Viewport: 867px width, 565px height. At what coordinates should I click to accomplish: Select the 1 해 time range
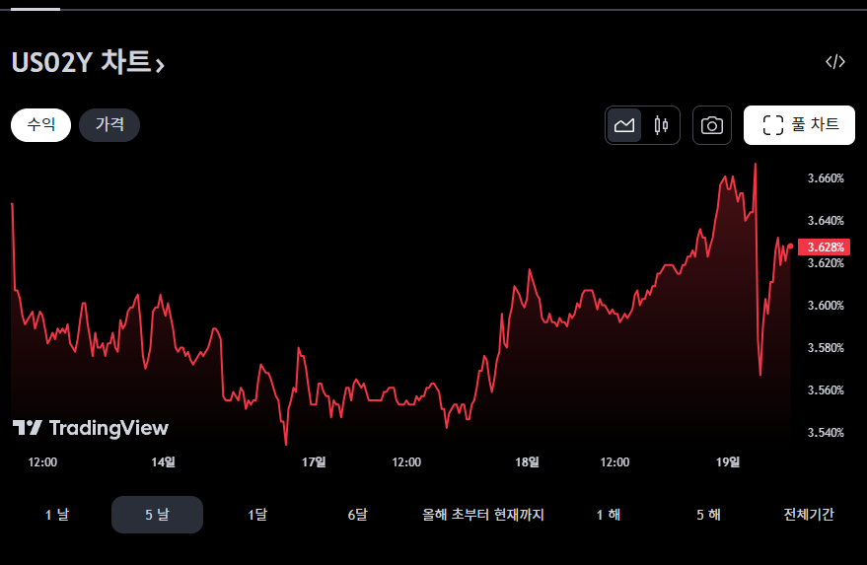pyautogui.click(x=608, y=515)
